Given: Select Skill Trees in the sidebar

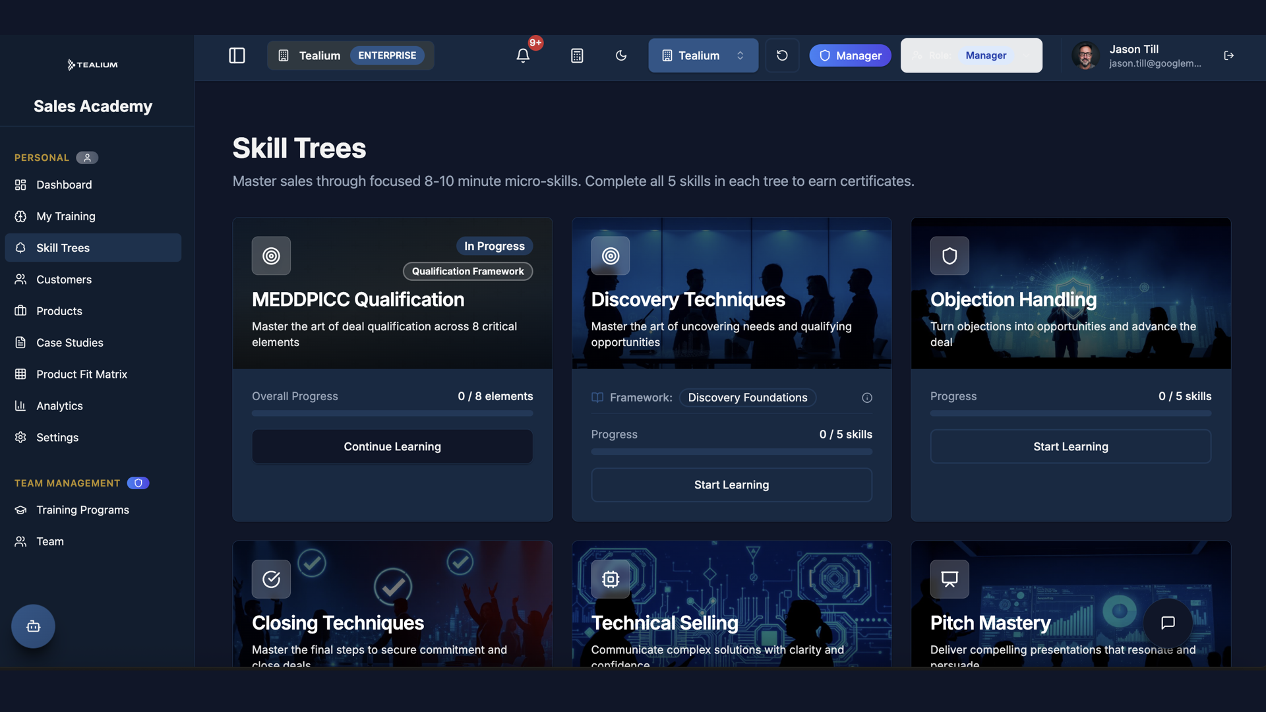Looking at the screenshot, I should click(93, 248).
